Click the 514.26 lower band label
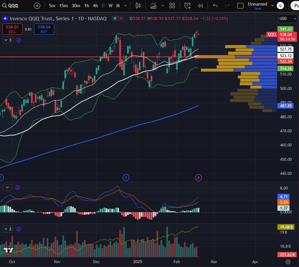Image resolution: width=299 pixels, height=267 pixels. pos(286,69)
